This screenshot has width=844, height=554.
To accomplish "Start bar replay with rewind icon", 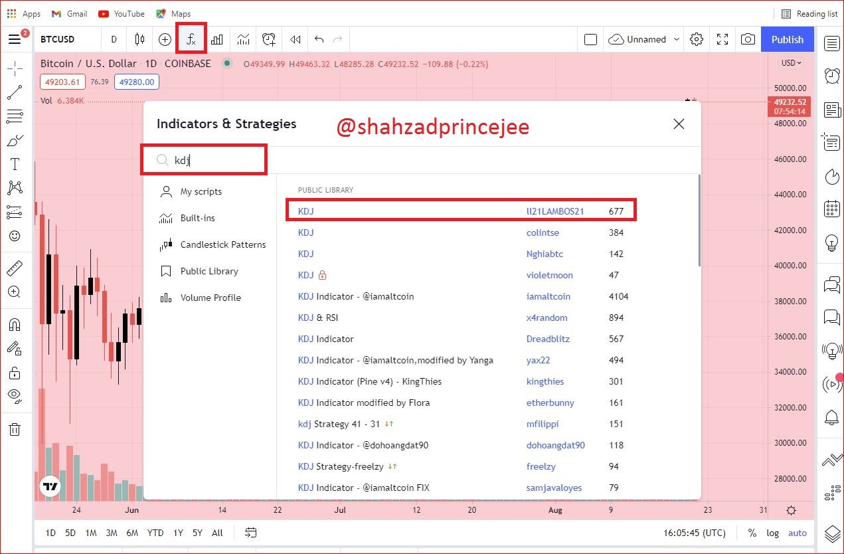I will coord(295,39).
